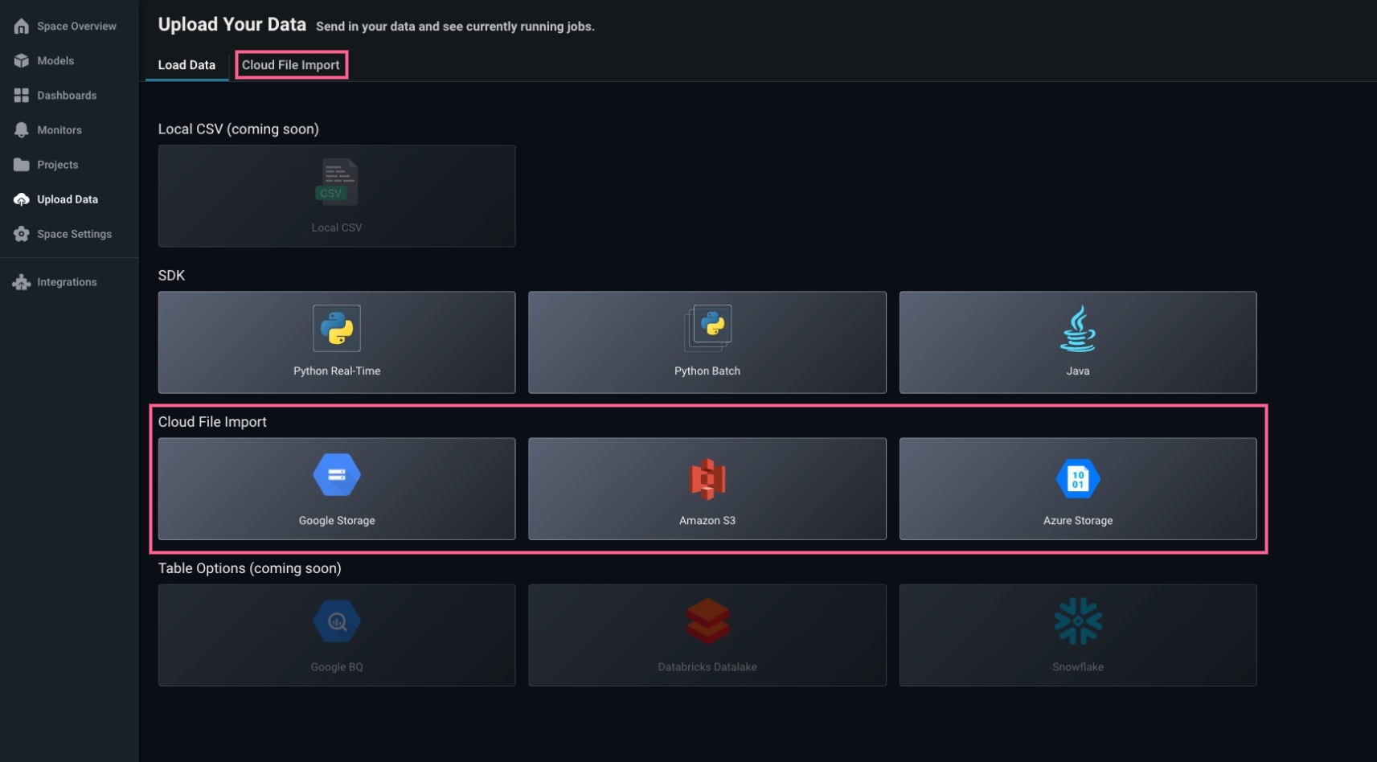Click the Python Real-Time logo icon

click(337, 328)
